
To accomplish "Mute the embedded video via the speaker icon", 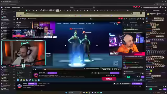I will (x=36, y=69).
